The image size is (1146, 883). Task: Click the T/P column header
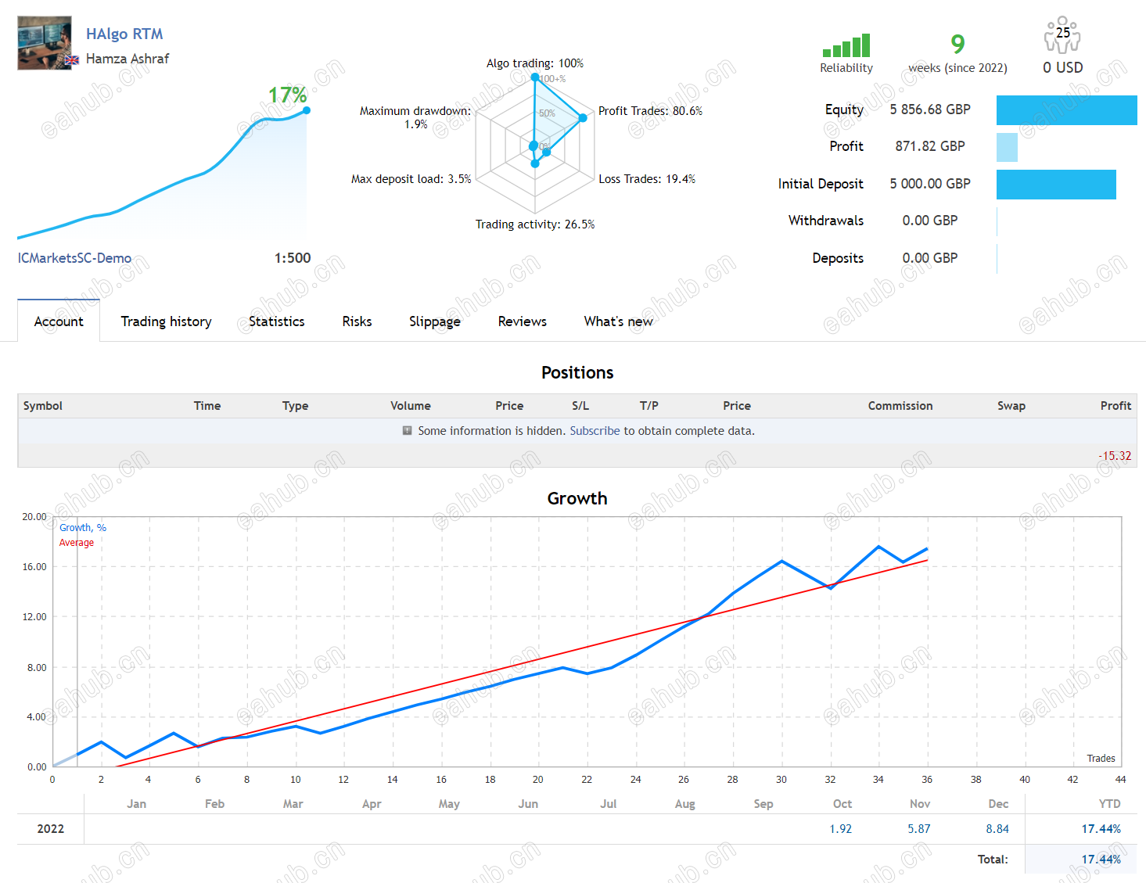pyautogui.click(x=649, y=406)
